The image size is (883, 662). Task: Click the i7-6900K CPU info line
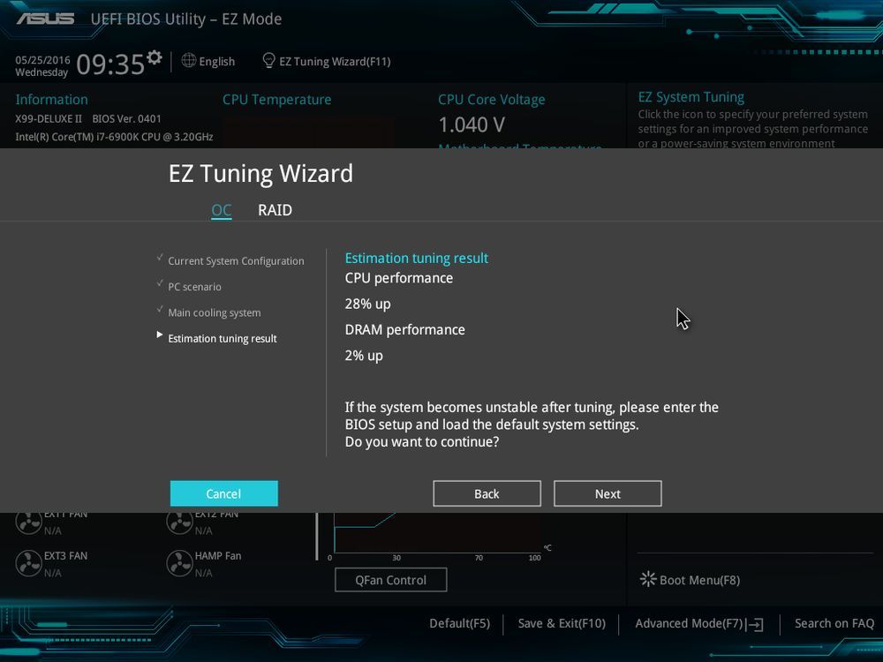114,137
